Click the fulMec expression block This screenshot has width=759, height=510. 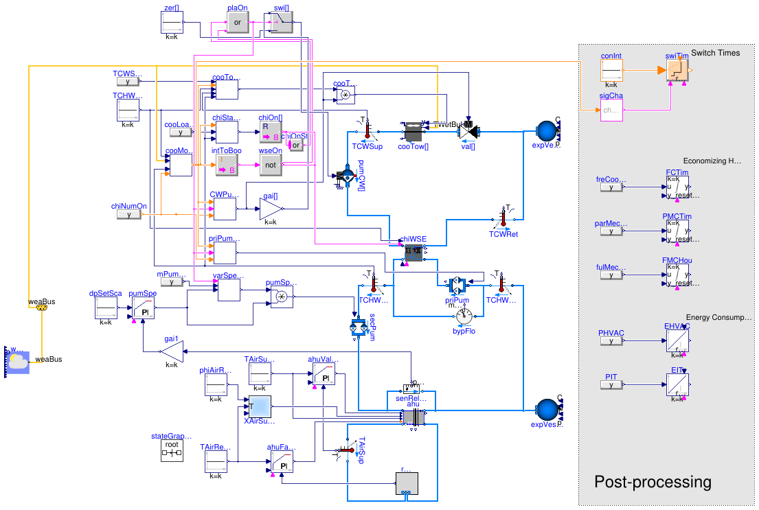coord(611,275)
